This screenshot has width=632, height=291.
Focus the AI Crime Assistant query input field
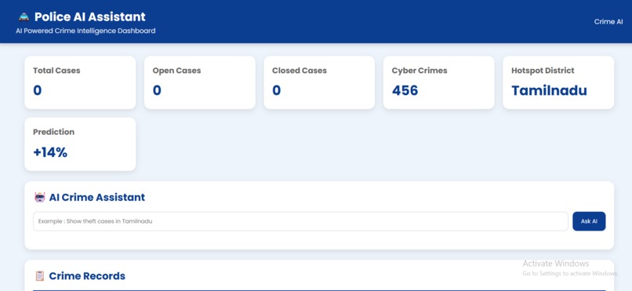click(x=300, y=221)
